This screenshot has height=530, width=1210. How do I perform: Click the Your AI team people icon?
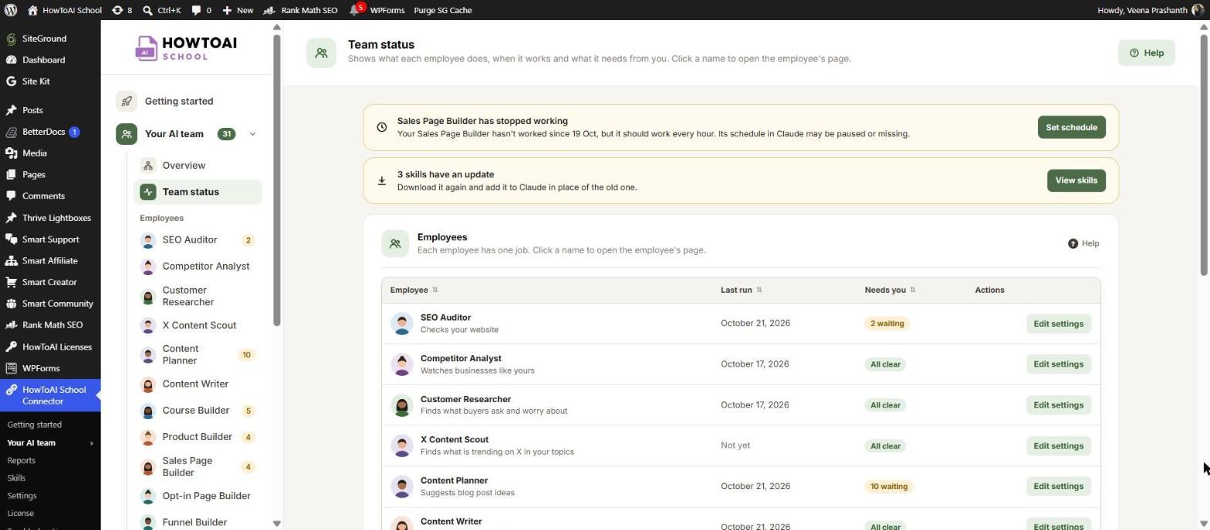[x=127, y=134]
